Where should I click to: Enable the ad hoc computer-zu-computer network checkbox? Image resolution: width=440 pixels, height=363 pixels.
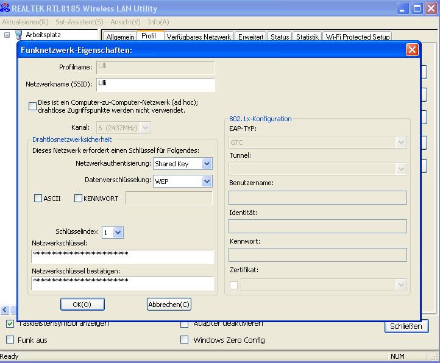[33, 107]
